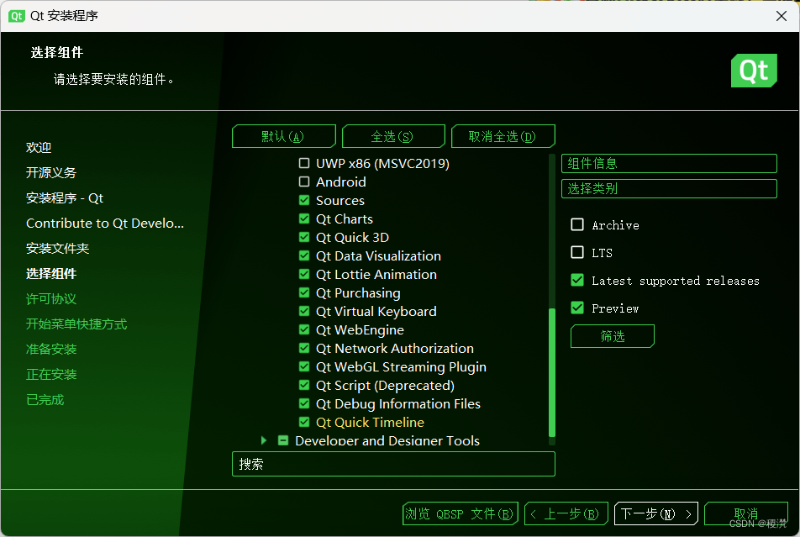Viewport: 800px width, 537px height.
Task: Enable the Android component checkbox
Action: coord(304,182)
